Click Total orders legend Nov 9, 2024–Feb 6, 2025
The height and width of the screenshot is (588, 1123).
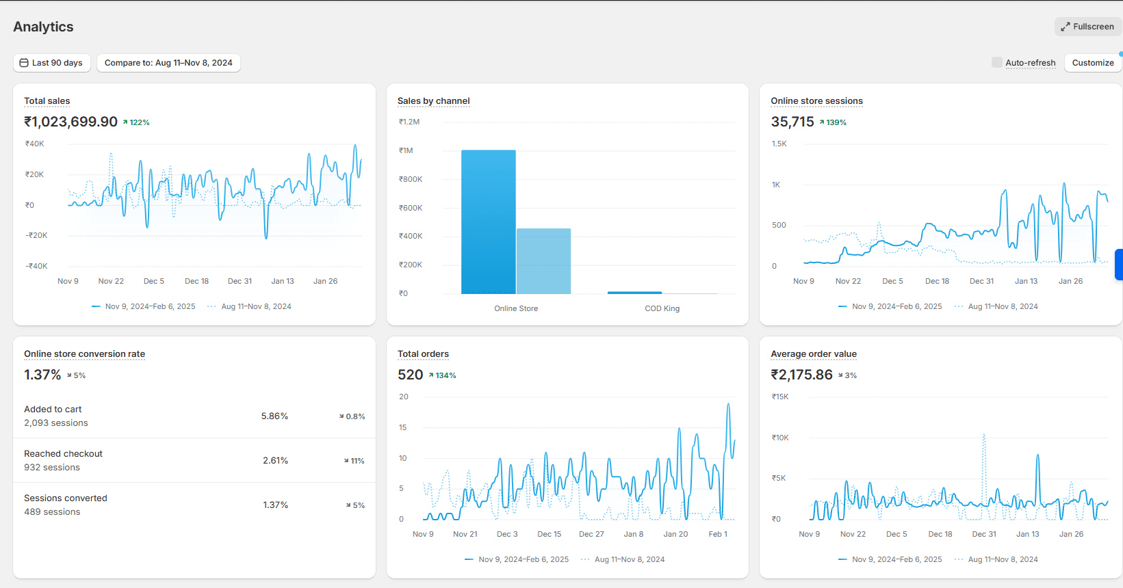517,560
